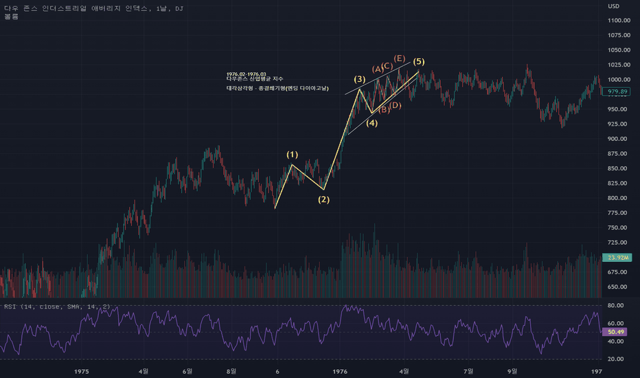
Task: Click the annotation 대각삼각형 - 종결쐐기형(엔딩 다이아고날)
Action: coord(277,88)
